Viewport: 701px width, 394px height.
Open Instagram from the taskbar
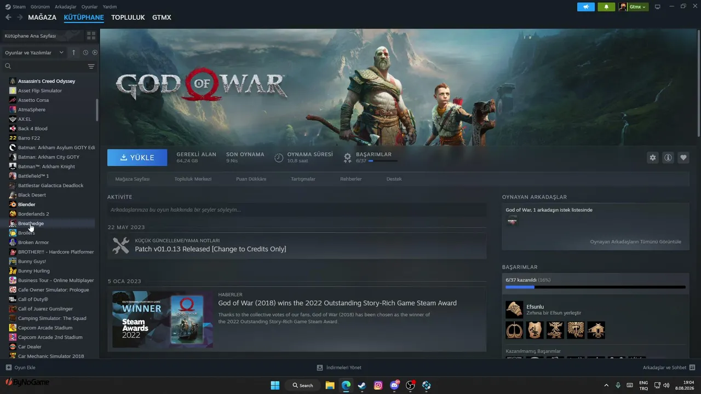point(378,385)
